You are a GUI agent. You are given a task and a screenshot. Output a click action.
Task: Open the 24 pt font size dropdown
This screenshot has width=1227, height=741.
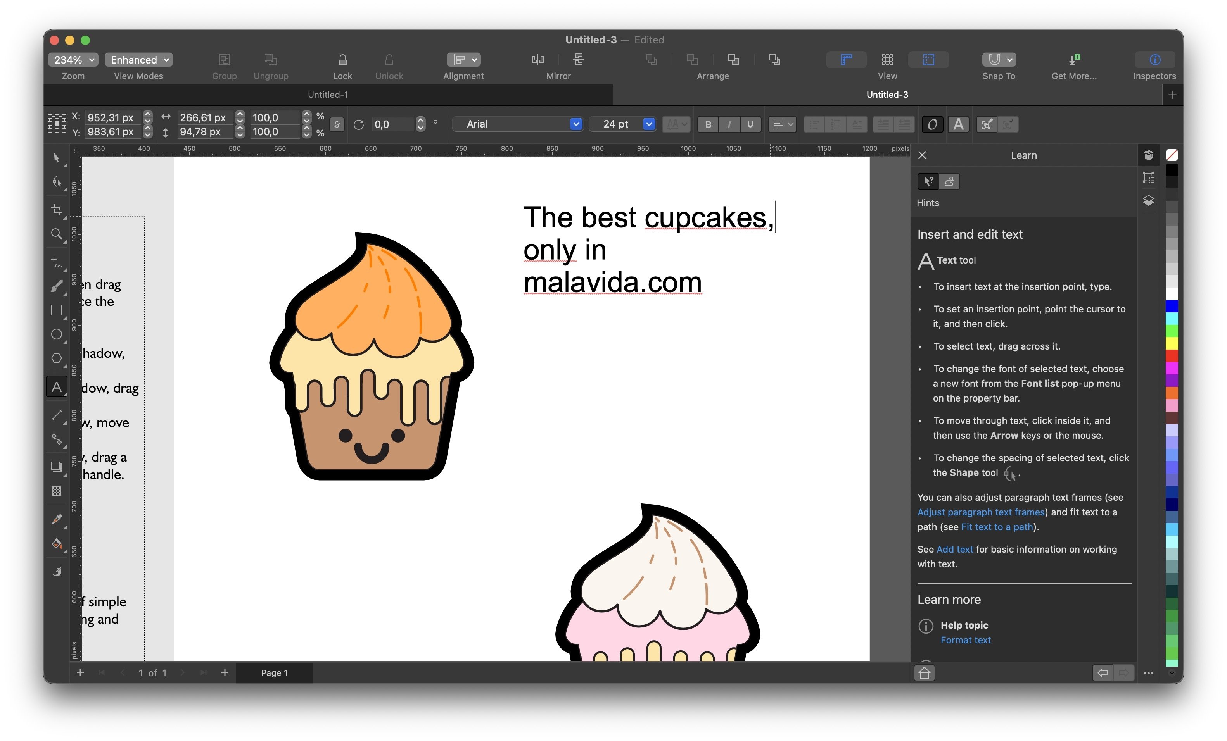pos(648,124)
